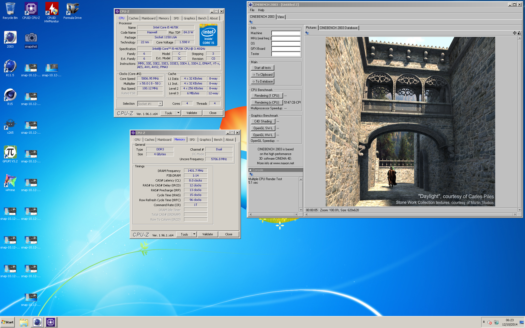Click the MHz (real freq.) input field
Screen dimensions: 525x328
[x=286, y=38]
